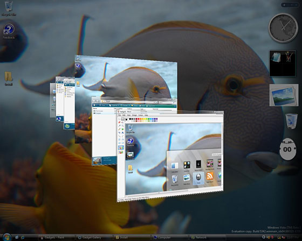Pick the yellow swatch in Paint's palette

click(145, 119)
